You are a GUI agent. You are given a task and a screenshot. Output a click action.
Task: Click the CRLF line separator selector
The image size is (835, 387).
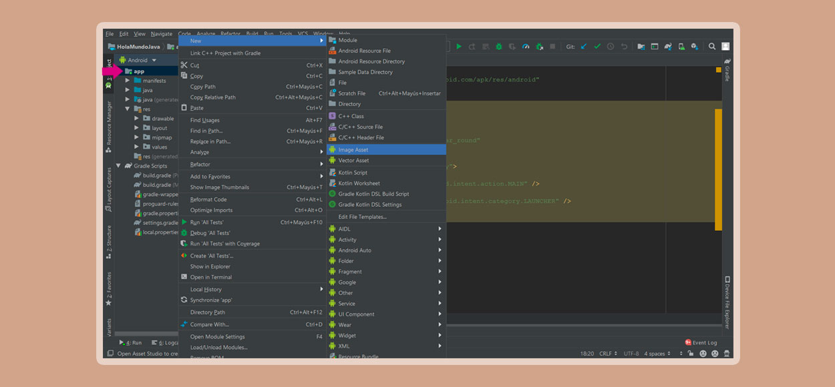point(609,354)
